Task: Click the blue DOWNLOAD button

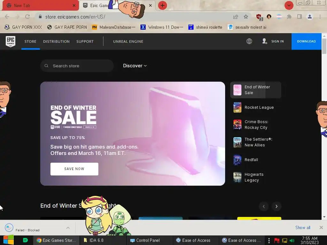Action: (x=306, y=41)
